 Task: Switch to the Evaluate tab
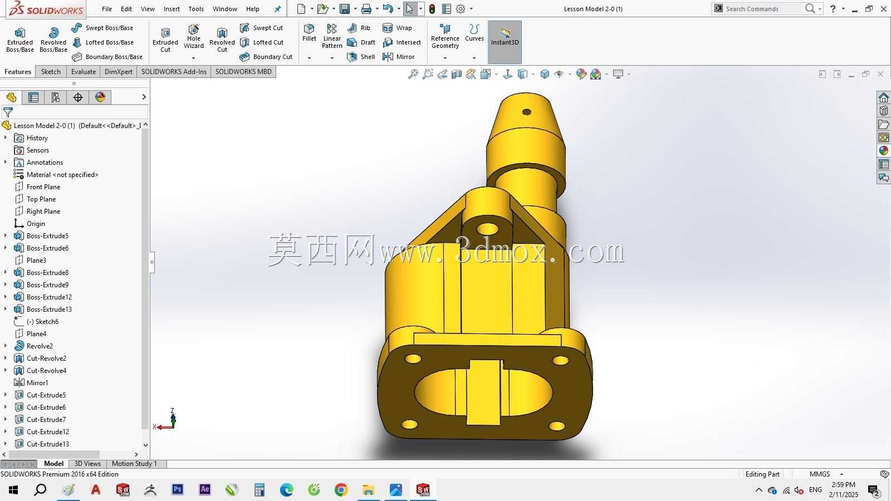click(84, 72)
